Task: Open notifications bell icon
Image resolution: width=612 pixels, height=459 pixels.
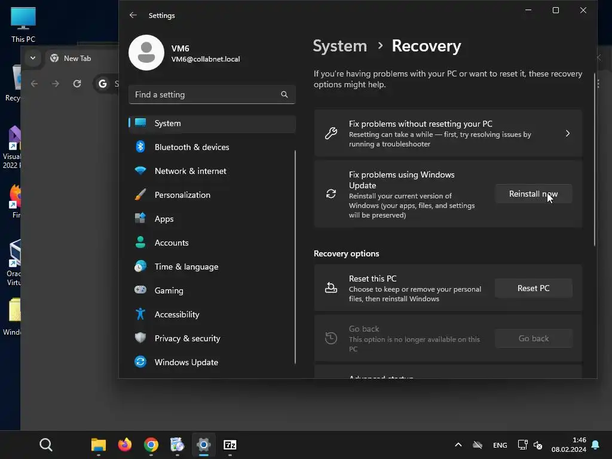Action: (596, 445)
